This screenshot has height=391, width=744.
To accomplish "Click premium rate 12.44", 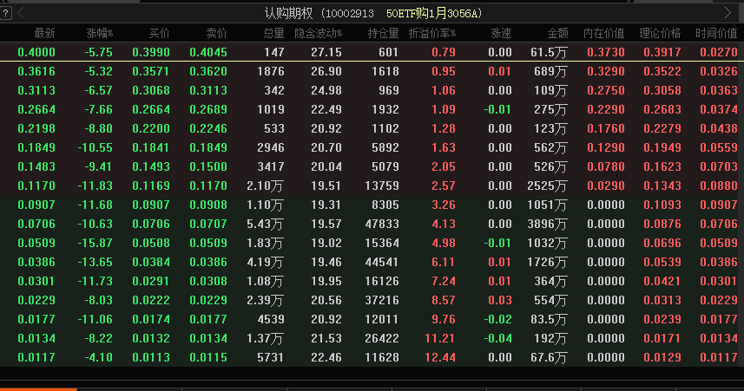I will tap(440, 357).
